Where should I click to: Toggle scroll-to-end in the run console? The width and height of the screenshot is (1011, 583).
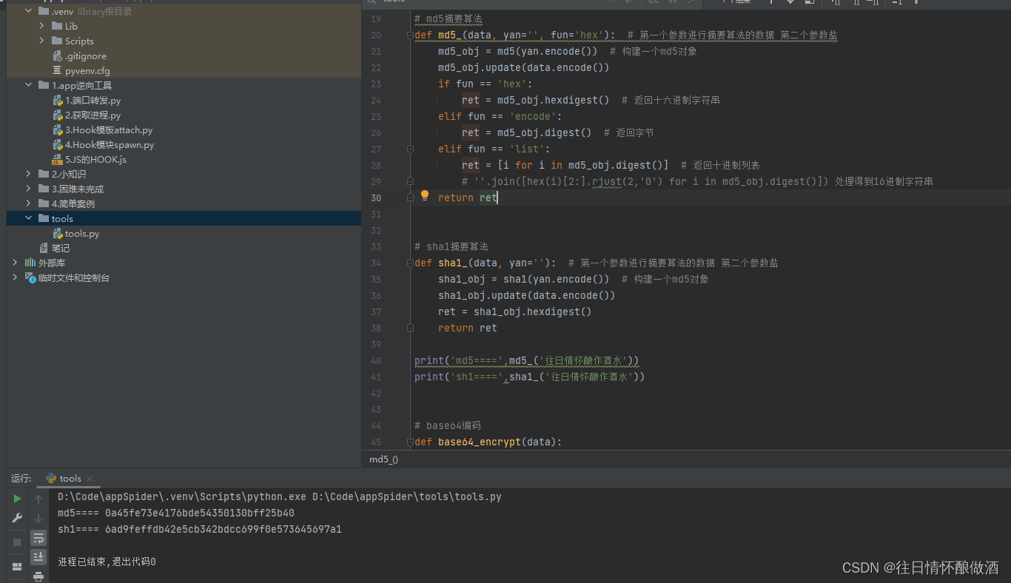tap(38, 556)
